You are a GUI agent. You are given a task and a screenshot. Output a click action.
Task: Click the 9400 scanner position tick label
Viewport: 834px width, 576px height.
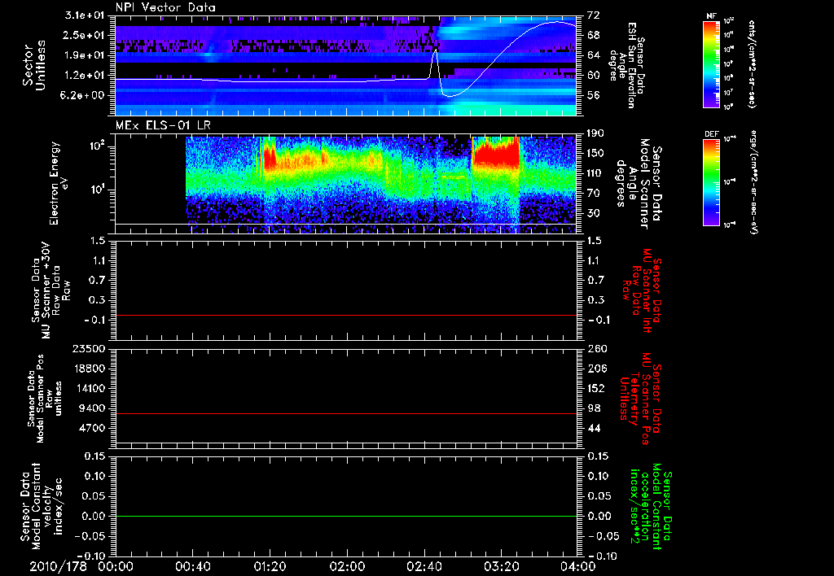[91, 408]
